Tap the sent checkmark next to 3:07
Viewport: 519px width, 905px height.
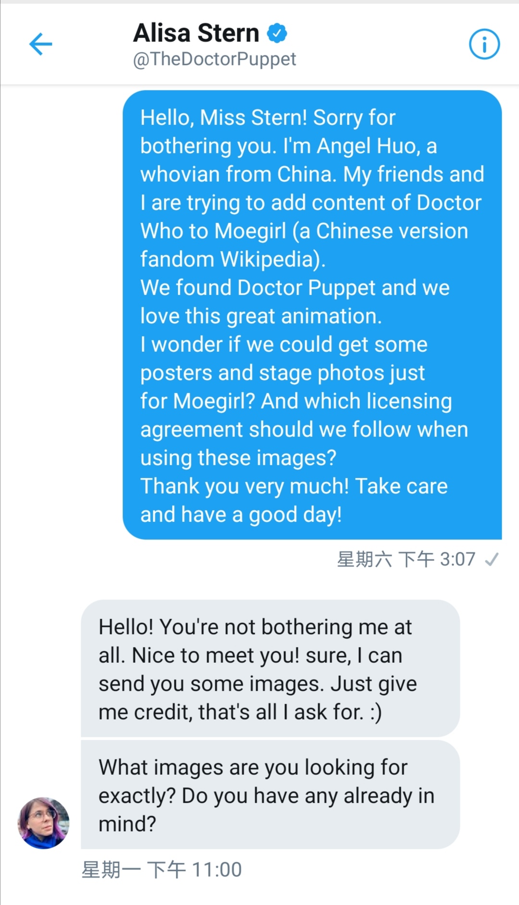(492, 559)
